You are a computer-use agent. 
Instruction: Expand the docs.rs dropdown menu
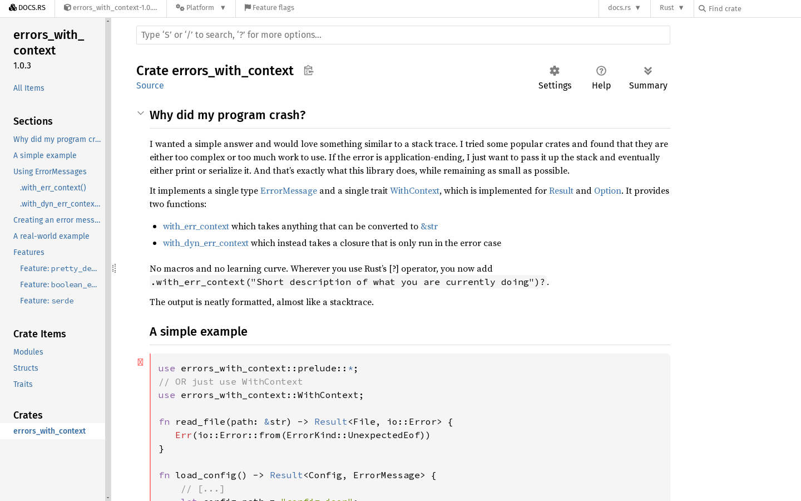point(624,8)
